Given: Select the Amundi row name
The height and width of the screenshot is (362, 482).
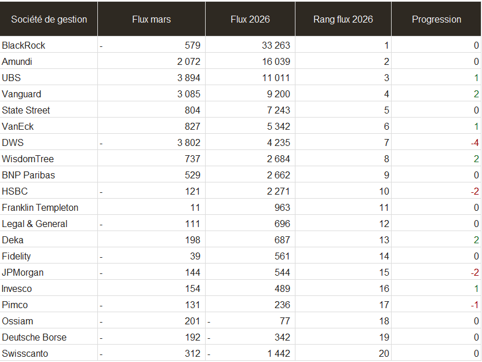Looking at the screenshot, I should (x=17, y=62).
